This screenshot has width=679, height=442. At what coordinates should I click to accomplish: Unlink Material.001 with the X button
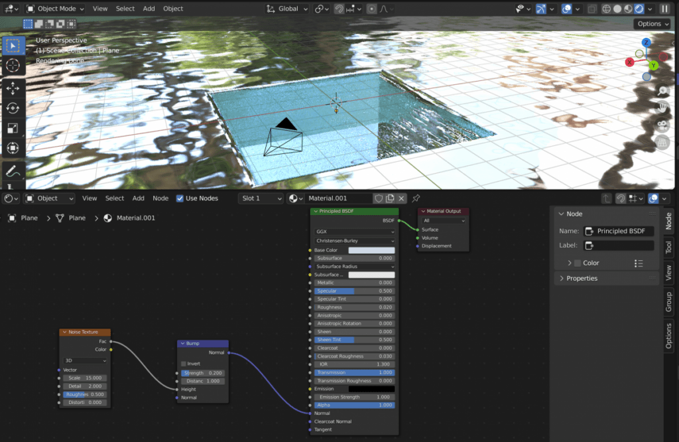401,198
